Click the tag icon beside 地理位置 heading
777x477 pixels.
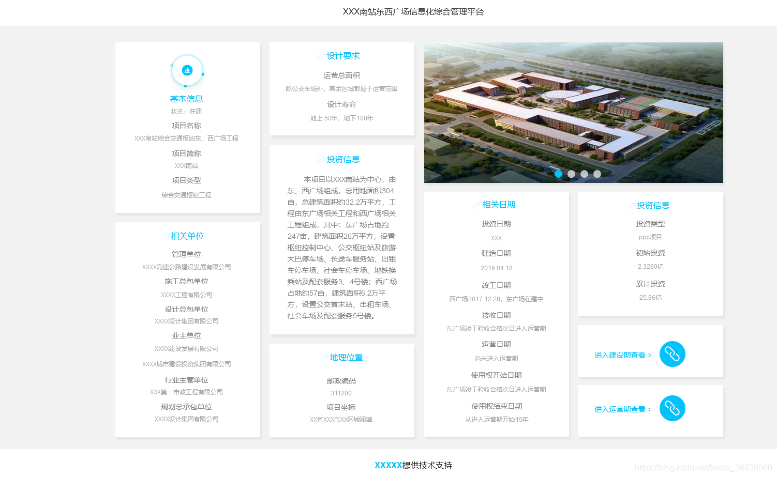pos(324,358)
